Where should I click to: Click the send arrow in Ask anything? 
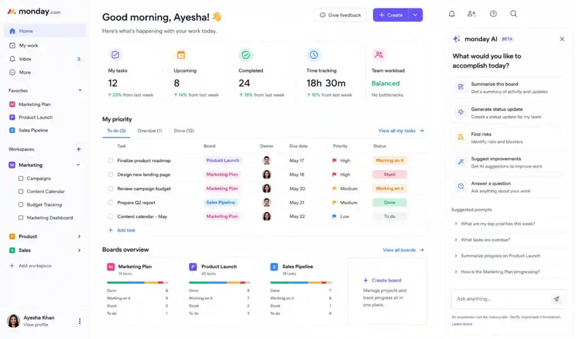tap(556, 299)
